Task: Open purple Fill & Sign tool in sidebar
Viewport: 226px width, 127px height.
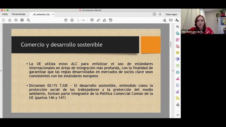Action: pos(177,92)
